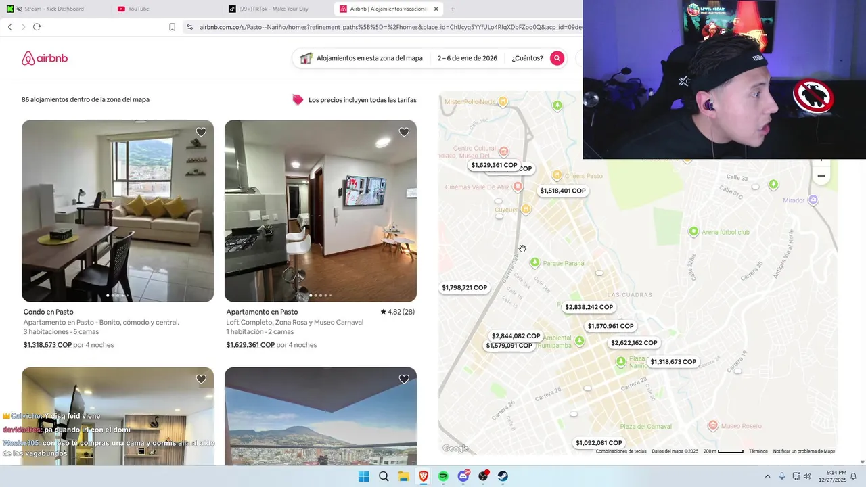
Task: Save the Apartamento en Pasto listing with heart
Action: point(404,132)
